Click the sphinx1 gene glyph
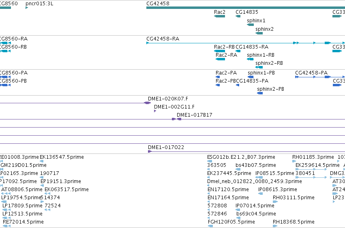This screenshot has height=228, width=345. [x=251, y=25]
